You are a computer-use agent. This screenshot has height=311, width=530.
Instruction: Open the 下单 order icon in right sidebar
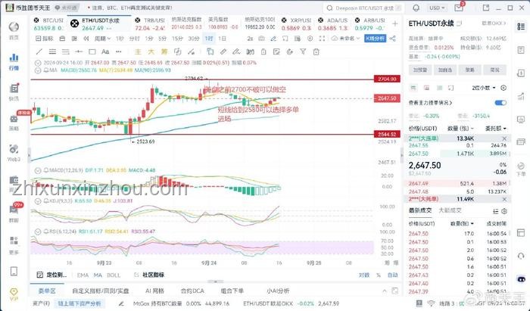521,169
